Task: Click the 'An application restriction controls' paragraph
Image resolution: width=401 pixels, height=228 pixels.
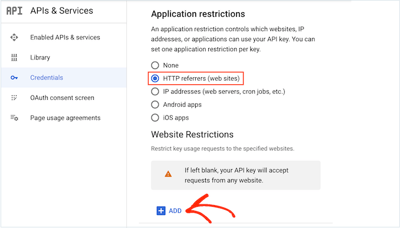Action: click(233, 39)
